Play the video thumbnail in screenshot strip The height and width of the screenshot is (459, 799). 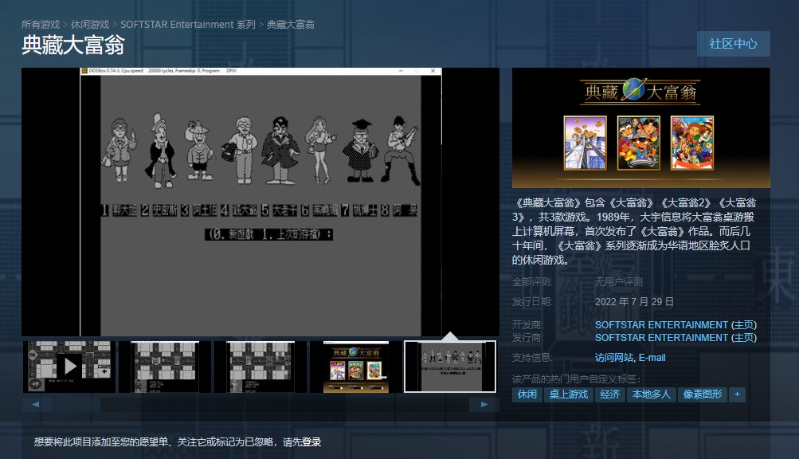click(69, 367)
